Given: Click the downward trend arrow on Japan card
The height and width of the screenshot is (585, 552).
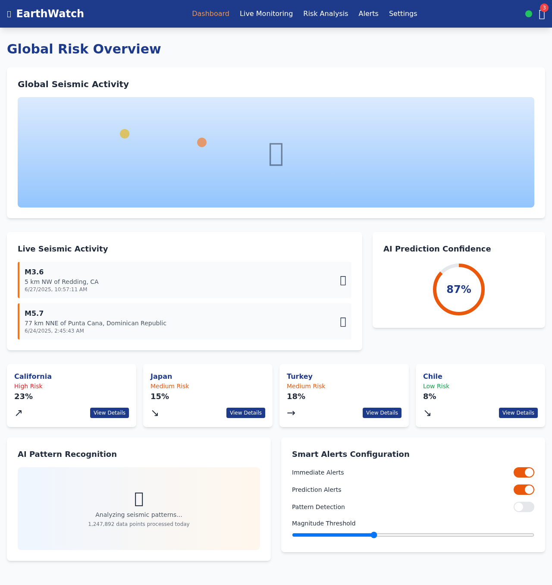Looking at the screenshot, I should click(155, 413).
